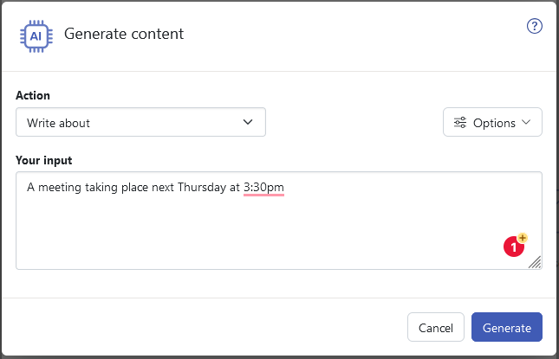The height and width of the screenshot is (359, 559).
Task: Place cursor on the word meeting
Action: [60, 187]
